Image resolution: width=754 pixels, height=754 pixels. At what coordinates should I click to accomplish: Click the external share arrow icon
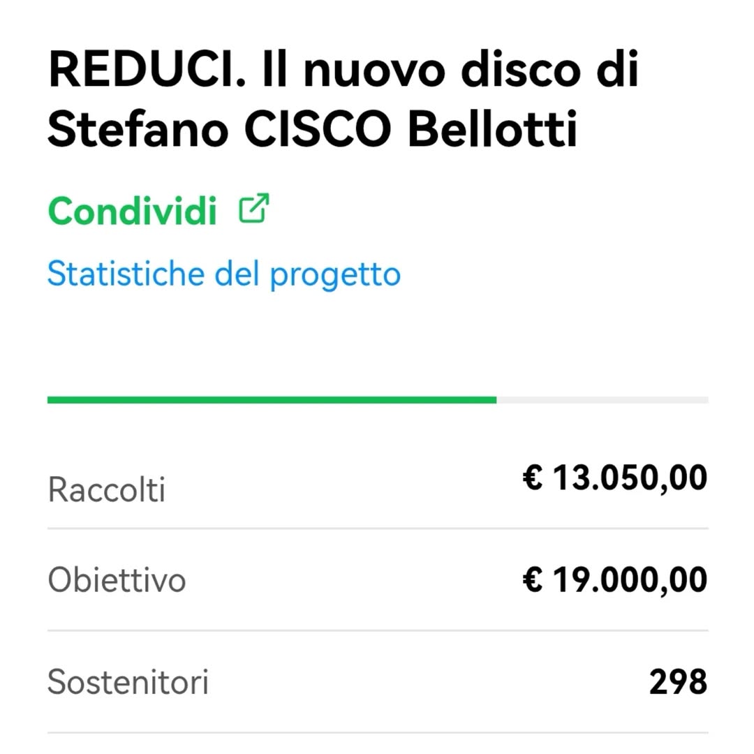(254, 209)
